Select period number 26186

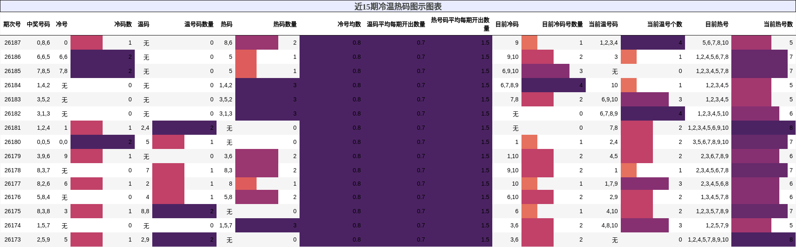13,57
